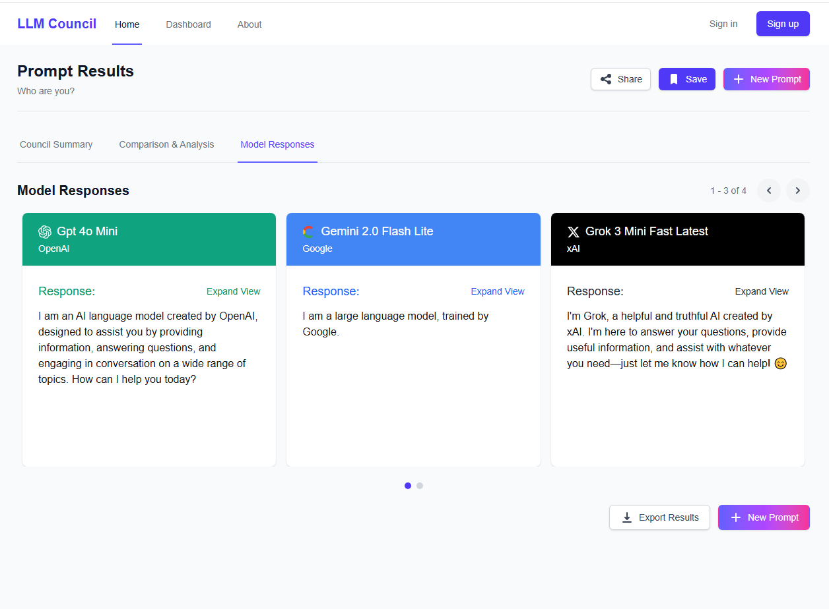Click the Save button
The width and height of the screenshot is (829, 609).
click(687, 79)
